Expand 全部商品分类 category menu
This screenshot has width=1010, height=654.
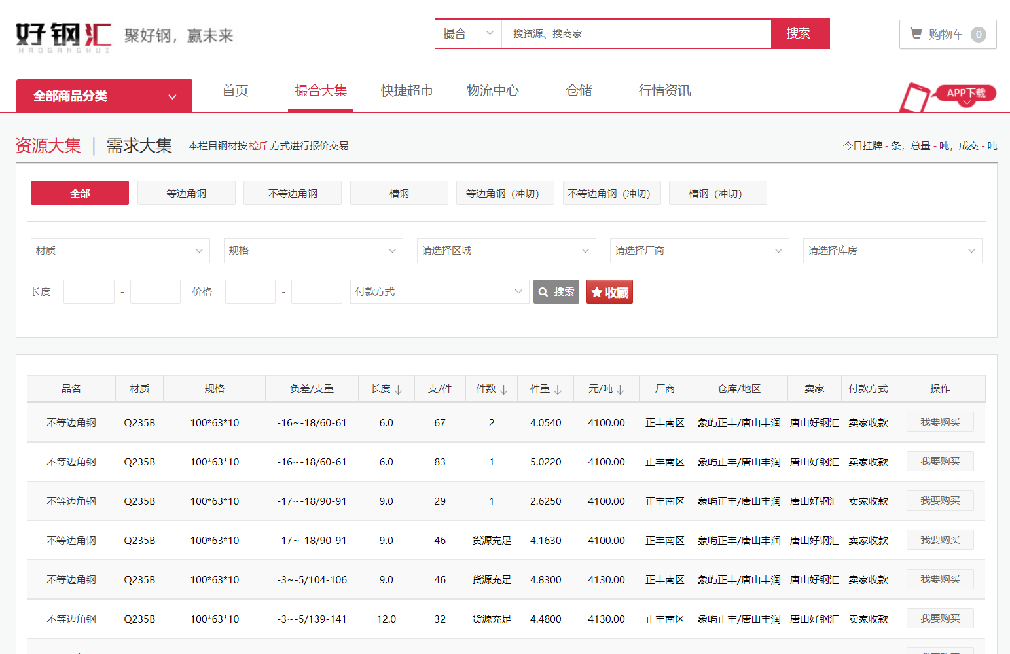(x=104, y=96)
